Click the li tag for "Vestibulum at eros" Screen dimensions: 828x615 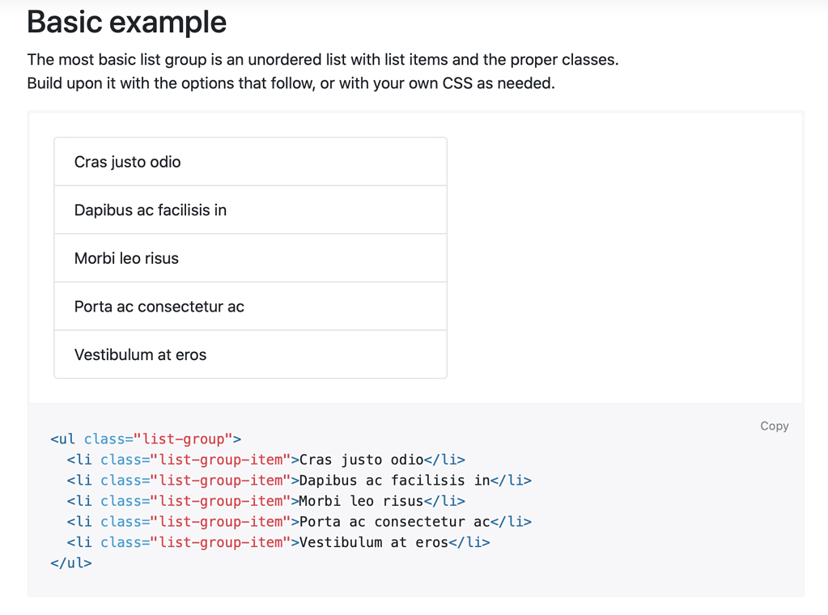pos(79,541)
